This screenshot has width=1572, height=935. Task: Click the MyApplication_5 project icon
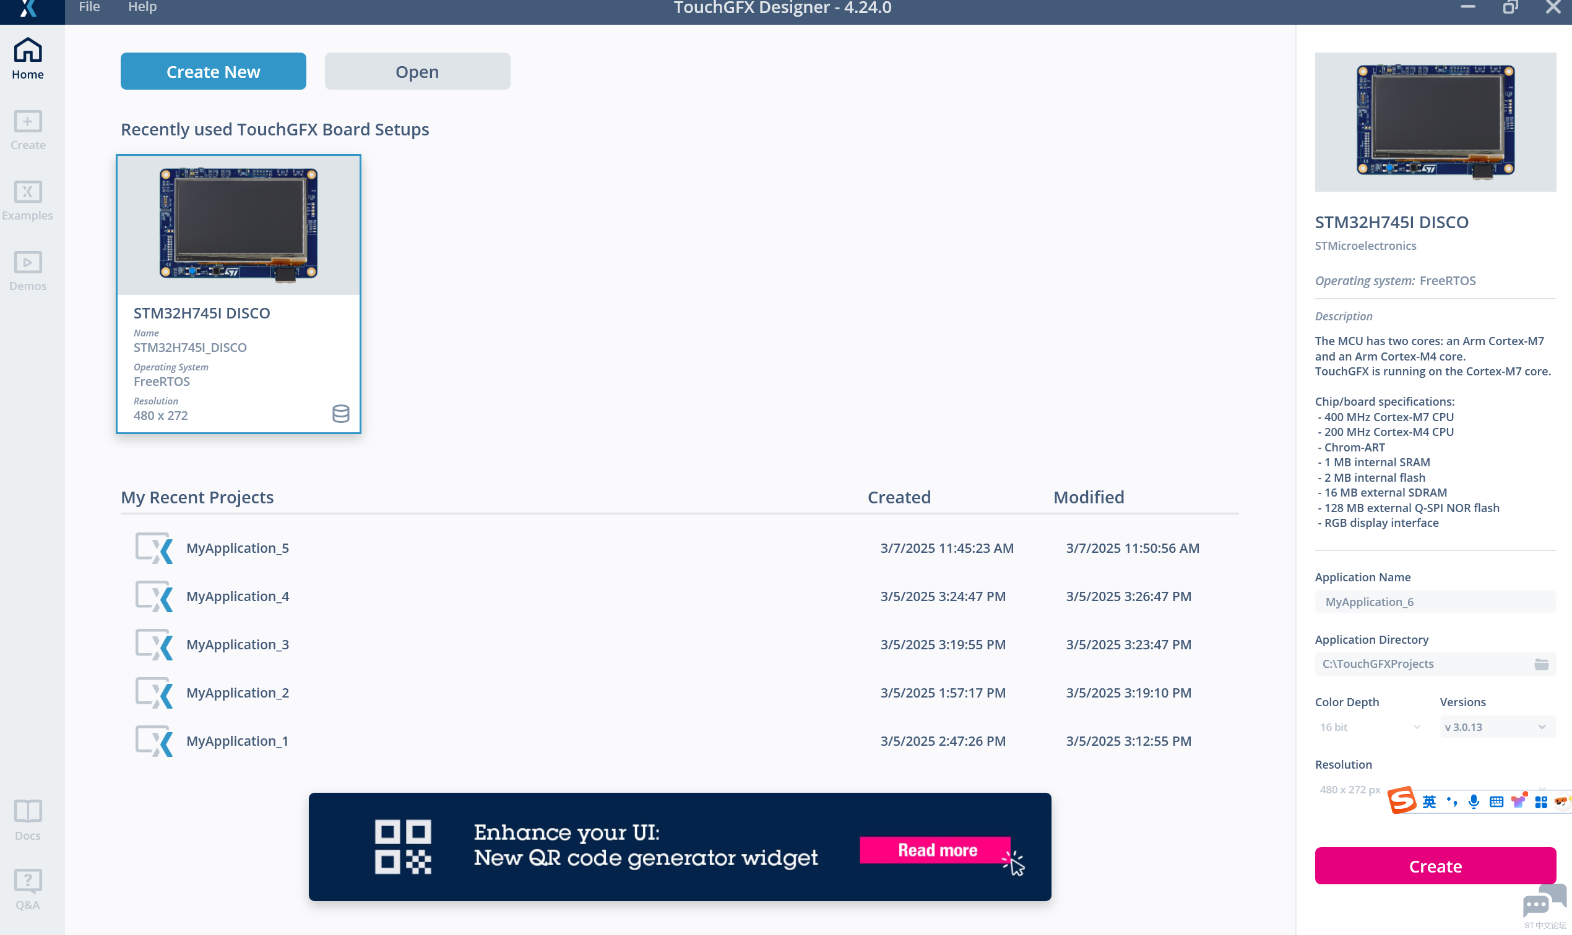point(154,548)
